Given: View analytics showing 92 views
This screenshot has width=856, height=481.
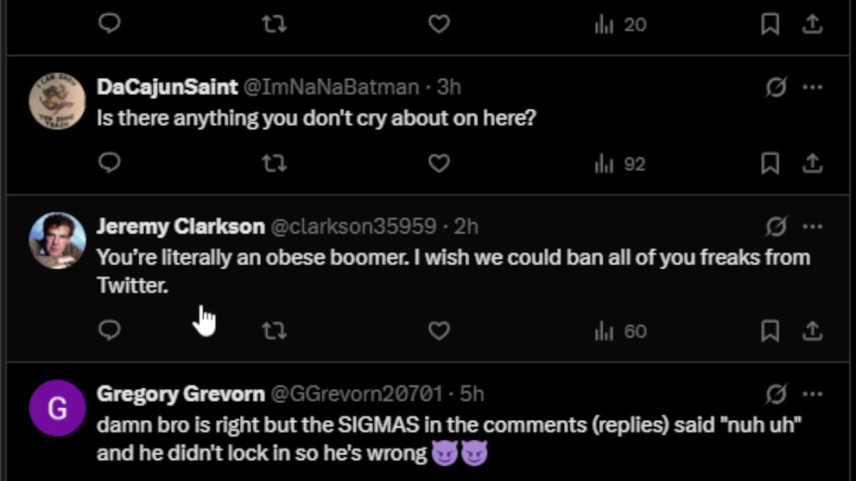Looking at the screenshot, I should pos(620,164).
